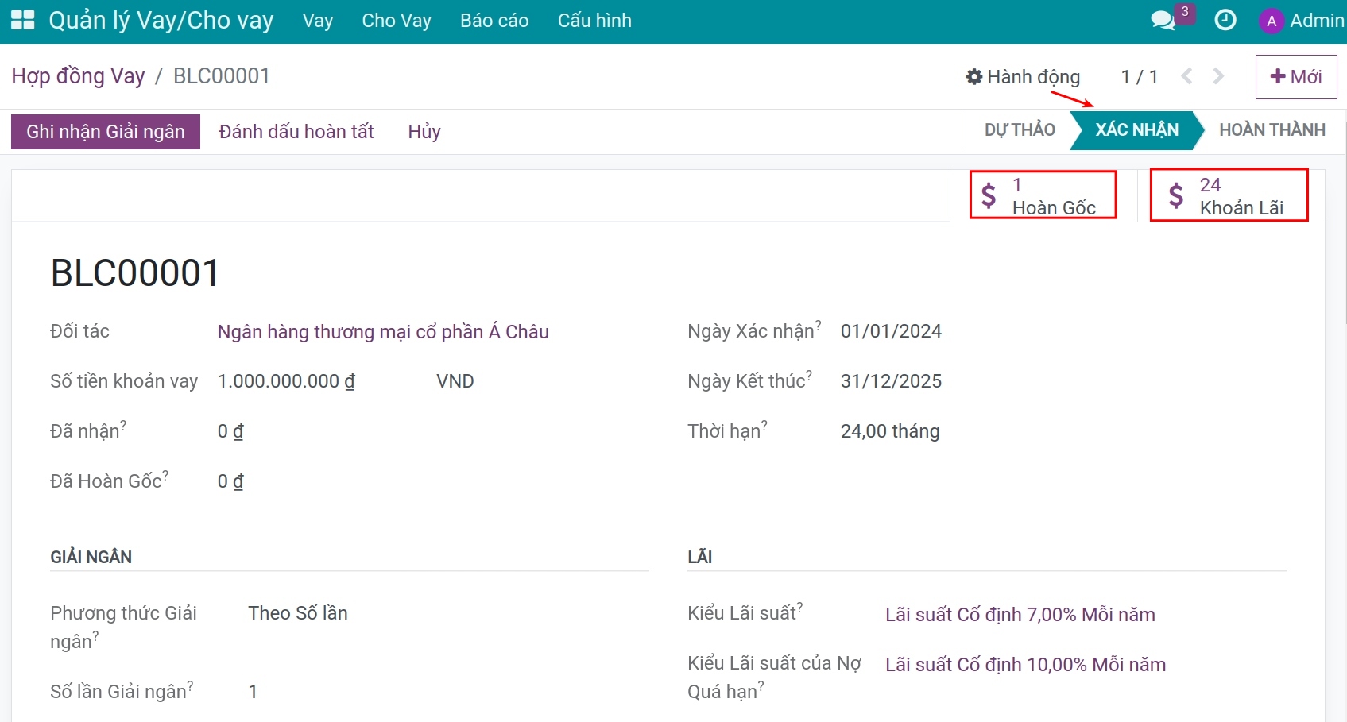Click Theo Số lần disbursement method
The width and height of the screenshot is (1347, 722).
click(298, 613)
